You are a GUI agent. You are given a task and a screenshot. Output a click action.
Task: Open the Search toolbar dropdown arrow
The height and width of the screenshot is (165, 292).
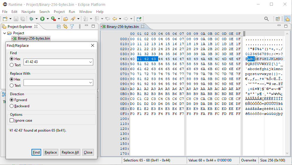[x=78, y=19]
